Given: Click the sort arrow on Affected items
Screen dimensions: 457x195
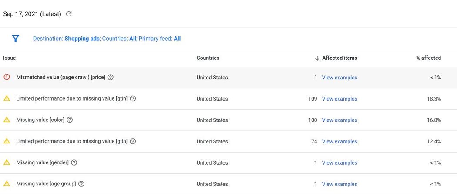Looking at the screenshot, I should coord(317,58).
